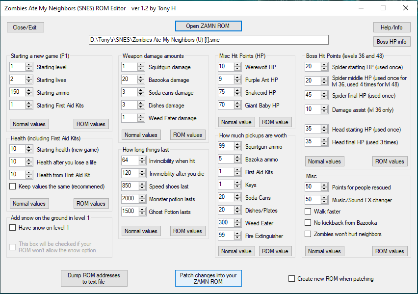This screenshot has height=294, width=418.
Task: Reset weapon damage with its Normal values button
Action: coord(141,135)
